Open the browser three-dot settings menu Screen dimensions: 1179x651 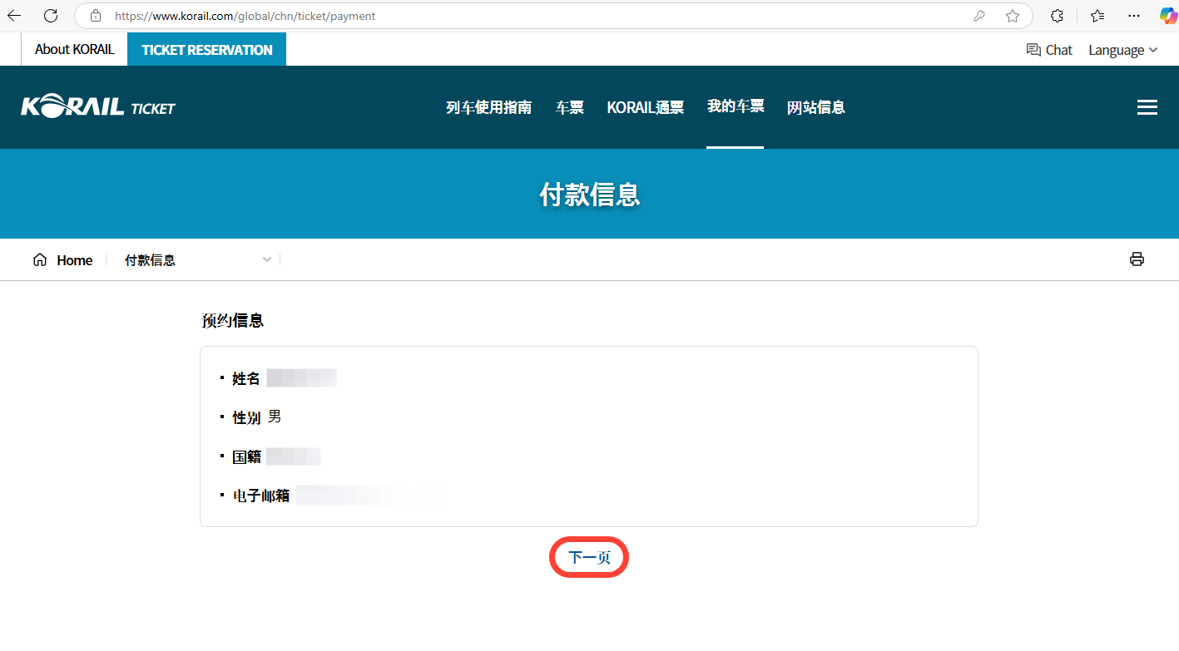pyautogui.click(x=1133, y=16)
